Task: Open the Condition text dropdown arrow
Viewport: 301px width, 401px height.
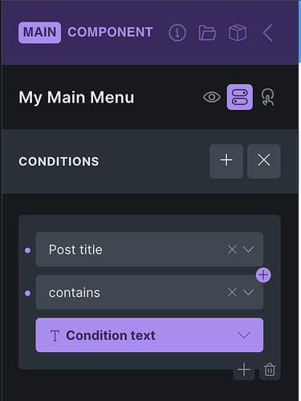Action: pyautogui.click(x=244, y=335)
